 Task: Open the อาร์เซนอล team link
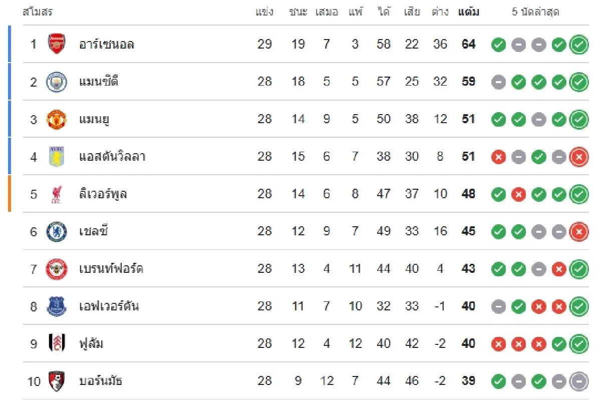tap(107, 44)
